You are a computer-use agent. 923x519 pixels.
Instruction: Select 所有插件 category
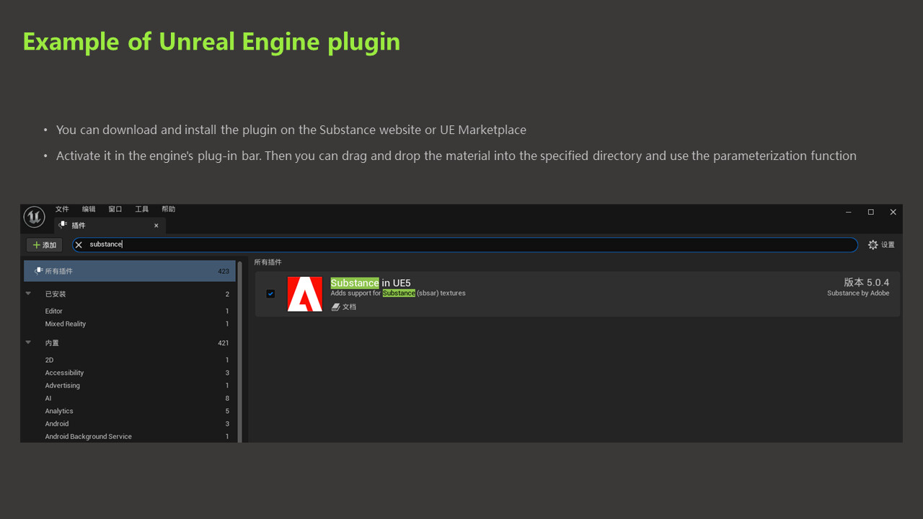coord(130,271)
